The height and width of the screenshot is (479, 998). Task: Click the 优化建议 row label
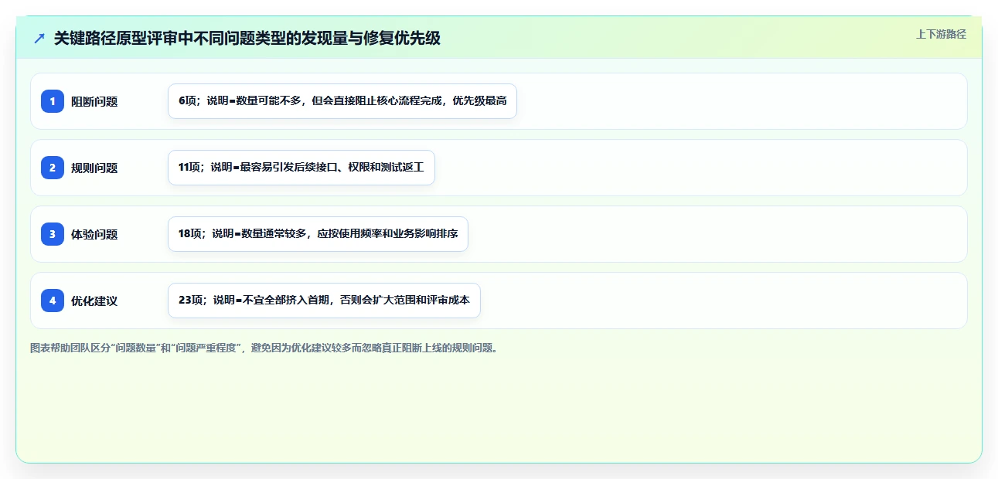click(x=94, y=301)
